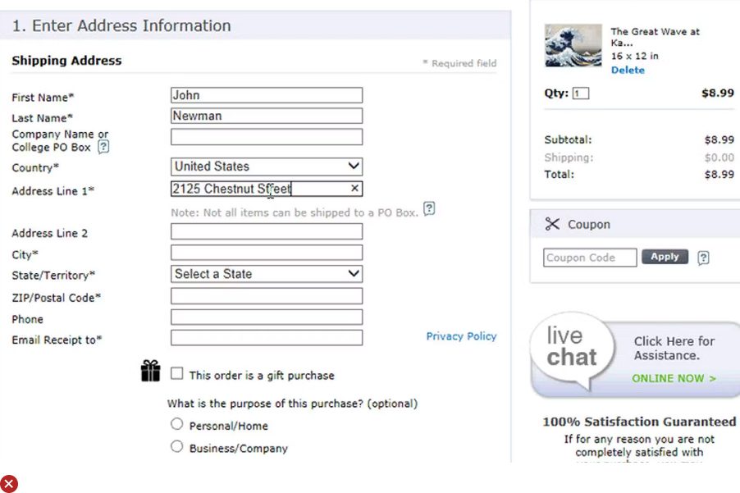Expand the Select a State dropdown
Screen dimensions: 740x493
coord(267,274)
